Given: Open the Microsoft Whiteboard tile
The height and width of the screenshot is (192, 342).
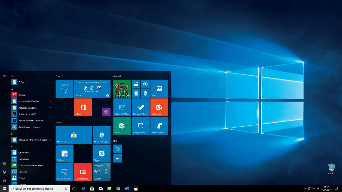Looking at the screenshot, I should 122,107.
